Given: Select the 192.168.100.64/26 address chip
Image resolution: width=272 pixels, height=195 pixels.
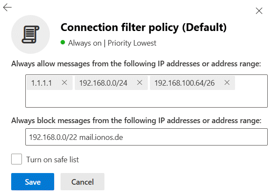Looking at the screenshot, I should (x=185, y=83).
